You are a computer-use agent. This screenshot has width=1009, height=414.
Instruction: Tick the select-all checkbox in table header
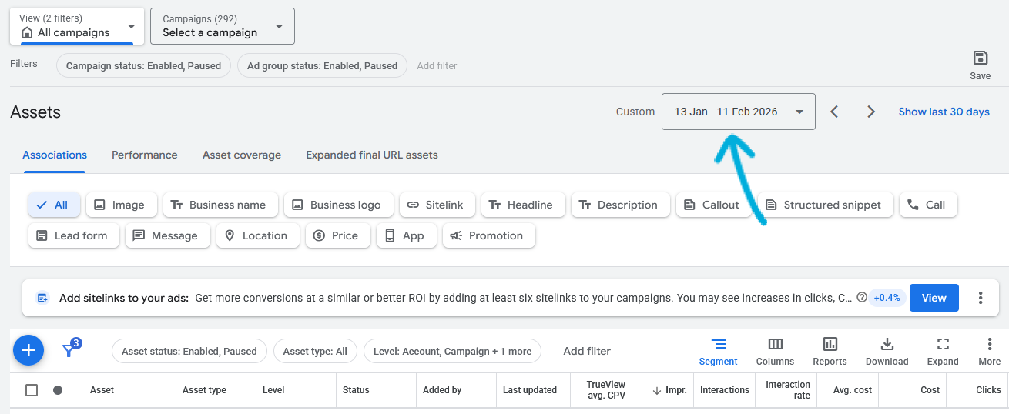(x=32, y=390)
